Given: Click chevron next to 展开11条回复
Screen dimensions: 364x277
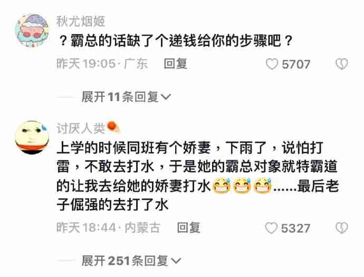Looking at the screenshot, I should click(166, 97).
